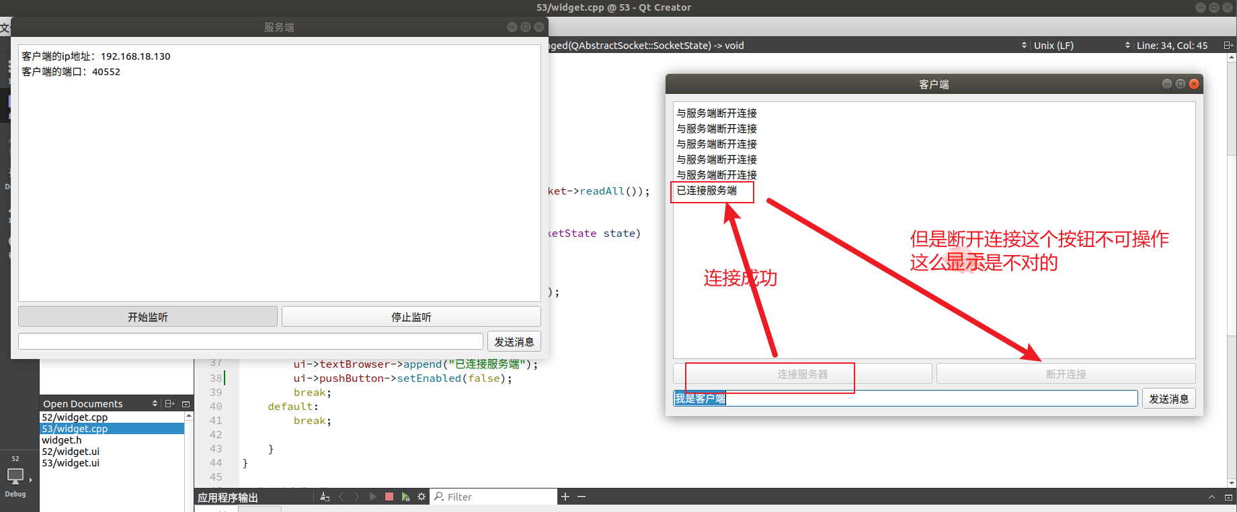
Task: Focus the Filter field in output pane
Action: [494, 497]
